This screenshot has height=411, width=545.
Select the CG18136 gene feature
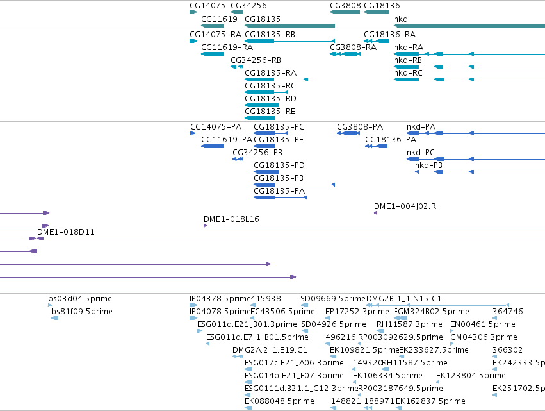(377, 12)
